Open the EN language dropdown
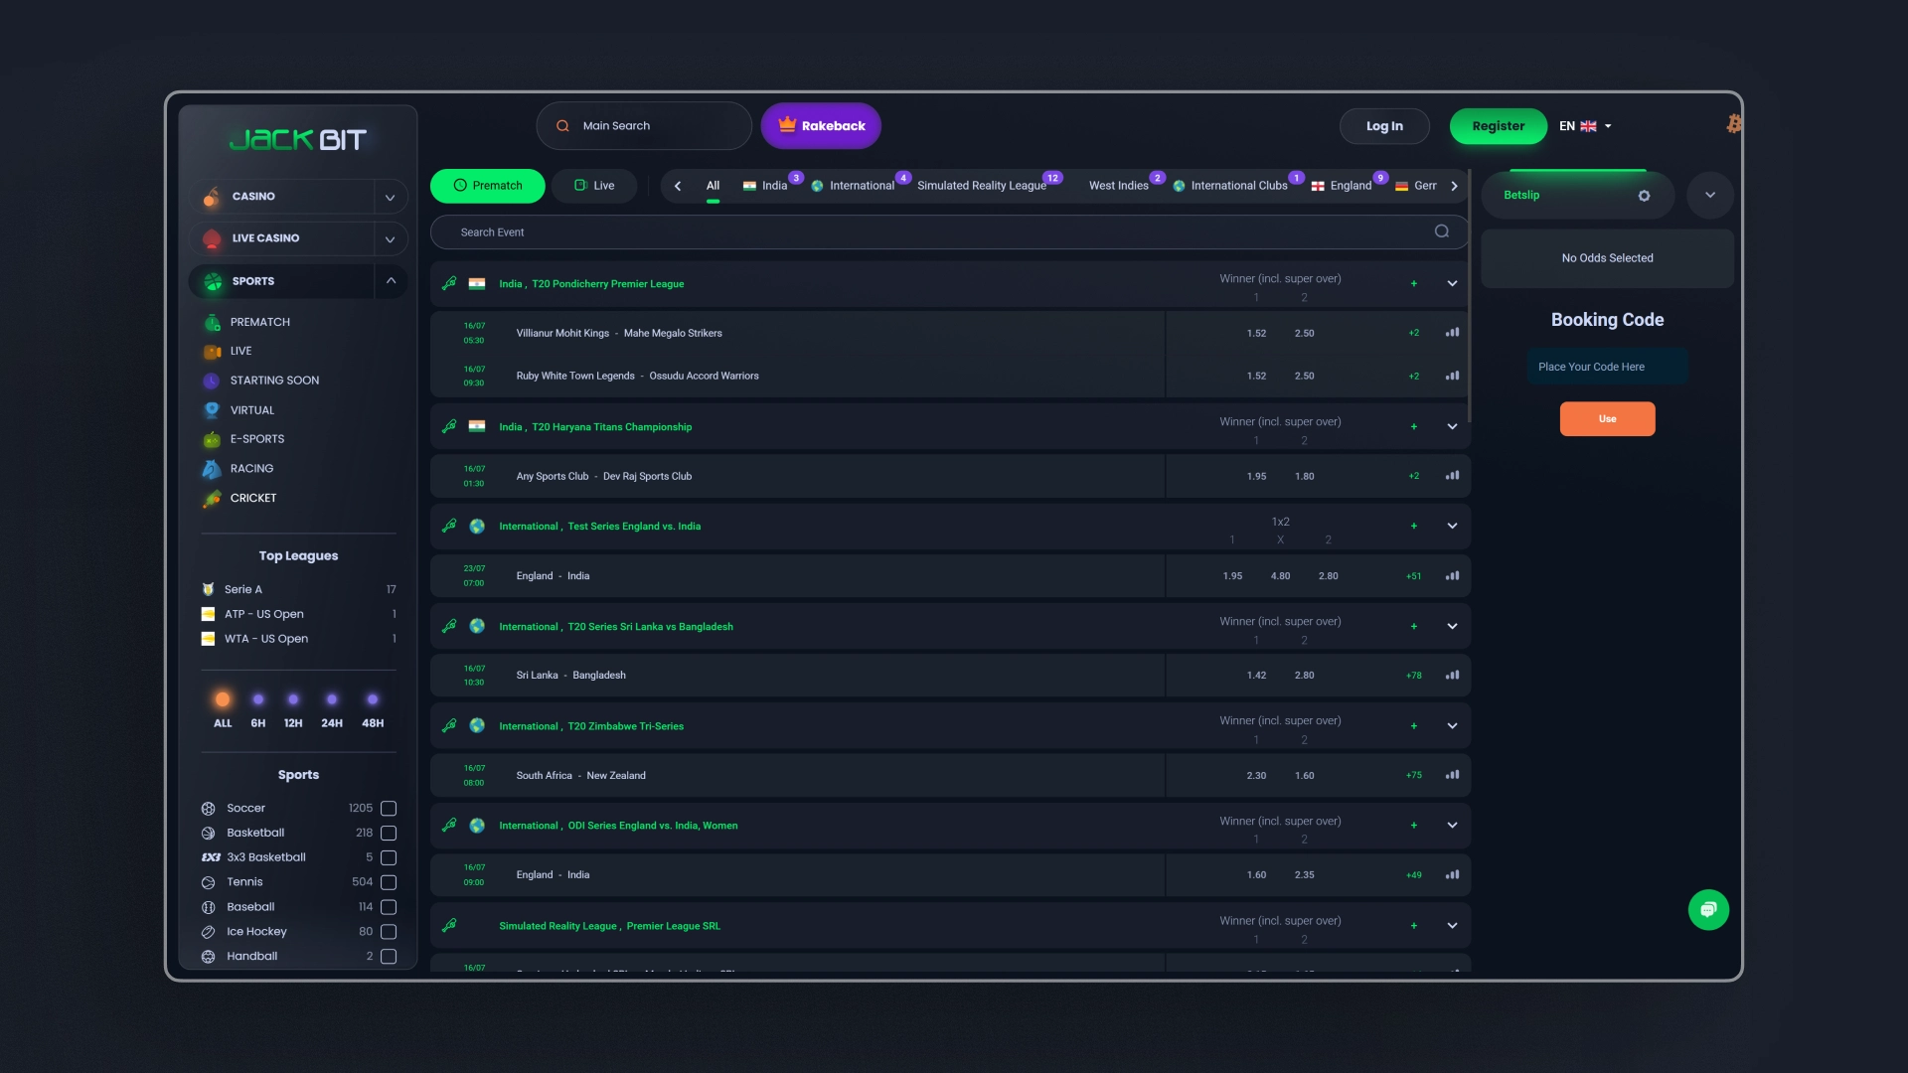Image resolution: width=1908 pixels, height=1073 pixels. point(1585,126)
